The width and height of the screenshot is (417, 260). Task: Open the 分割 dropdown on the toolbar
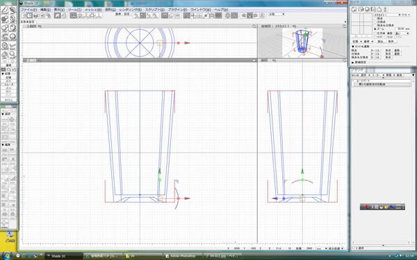[x=277, y=14]
